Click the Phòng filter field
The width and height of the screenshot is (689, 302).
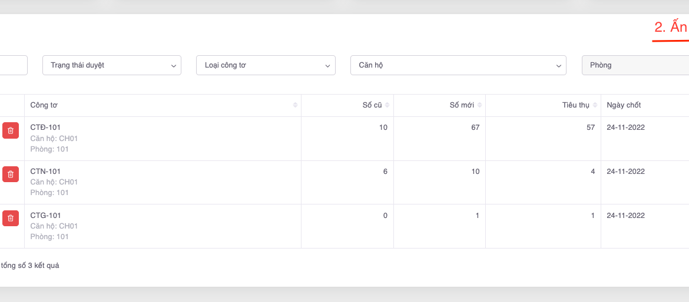pos(635,65)
